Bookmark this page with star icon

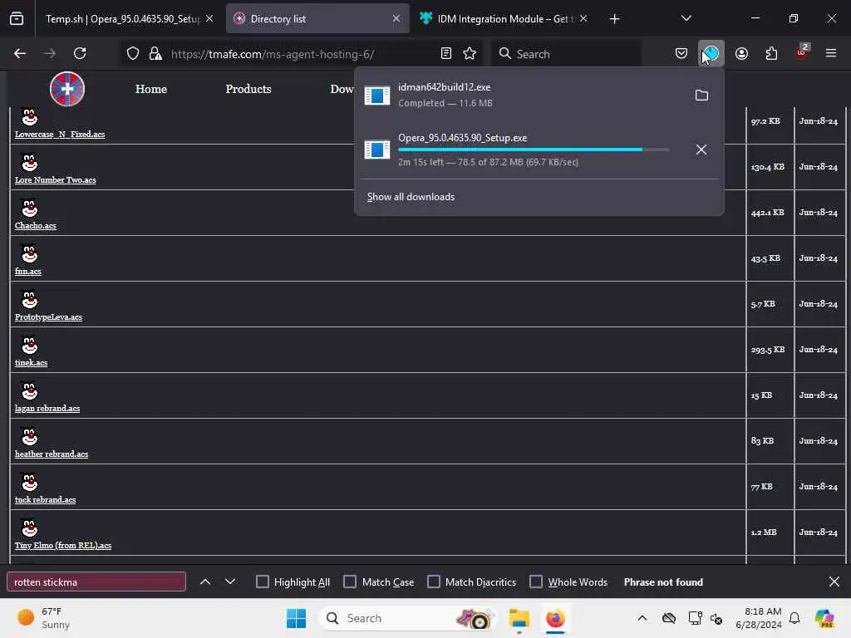(470, 54)
